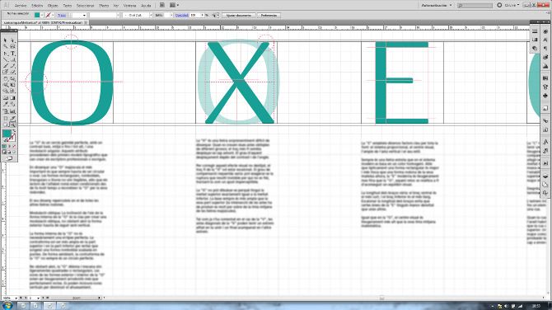The height and width of the screenshot is (310, 552).
Task: Set fill mode to solid Color
Action: coord(4,146)
